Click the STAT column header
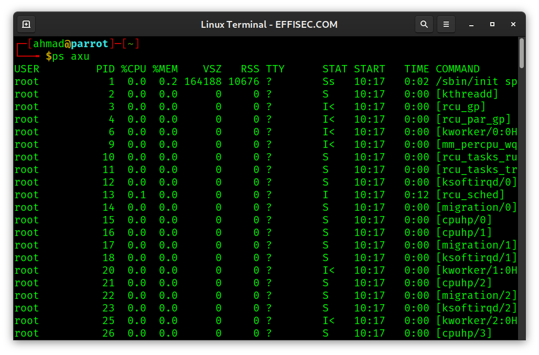 [x=334, y=69]
